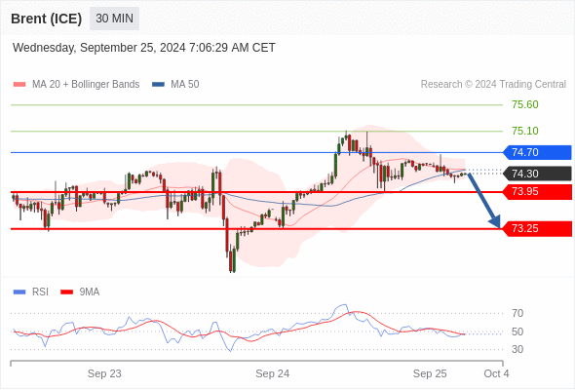Viewport: 575px width, 390px height.
Task: Click the Sep 25 date axis label
Action: click(x=430, y=373)
